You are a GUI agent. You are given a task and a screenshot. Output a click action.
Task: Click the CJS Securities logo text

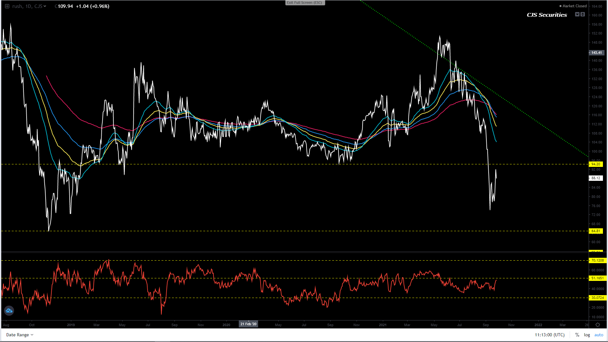pos(547,15)
